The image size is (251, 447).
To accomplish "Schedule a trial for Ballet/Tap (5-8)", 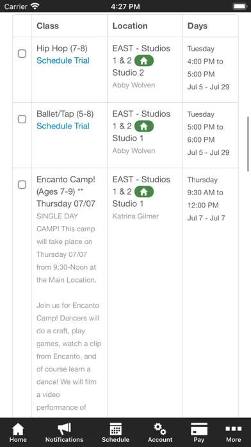I will pyautogui.click(x=63, y=126).
